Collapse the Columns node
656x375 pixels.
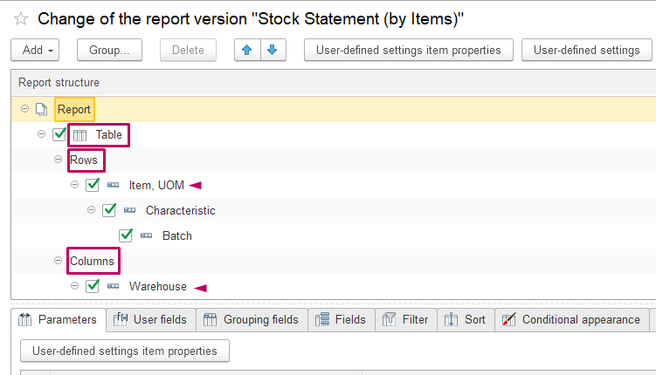(x=59, y=261)
